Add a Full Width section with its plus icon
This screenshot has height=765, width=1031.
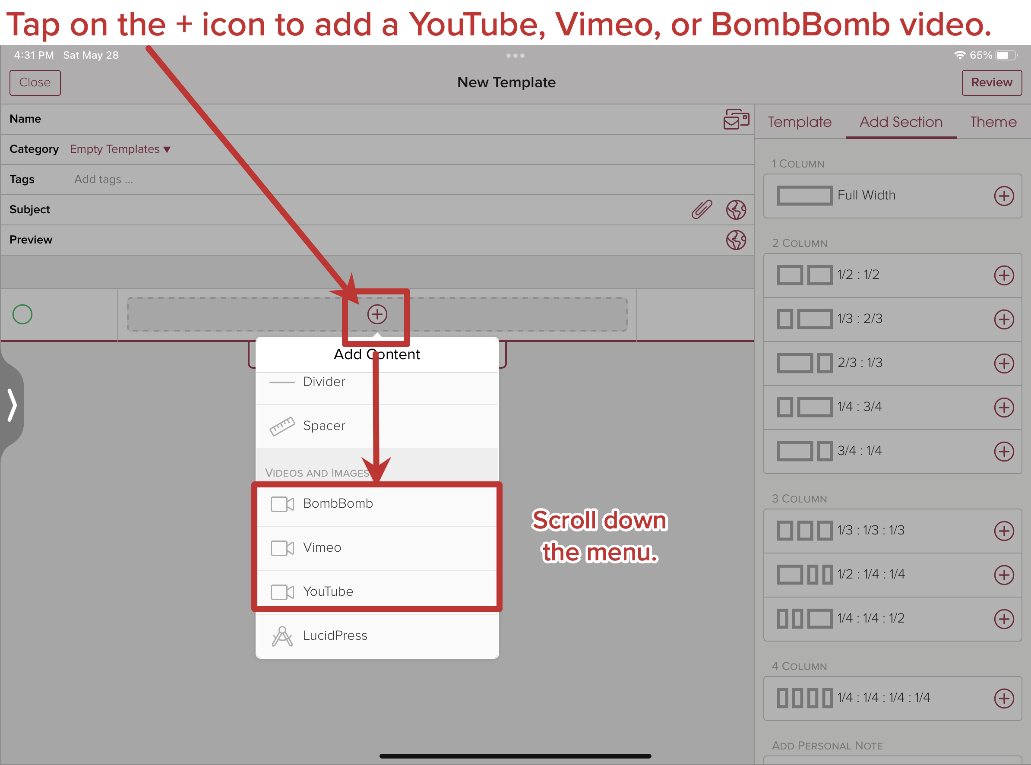[1003, 196]
